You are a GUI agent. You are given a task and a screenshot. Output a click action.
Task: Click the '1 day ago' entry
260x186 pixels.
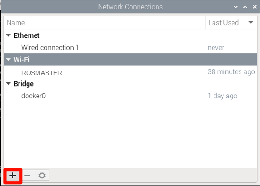point(223,96)
